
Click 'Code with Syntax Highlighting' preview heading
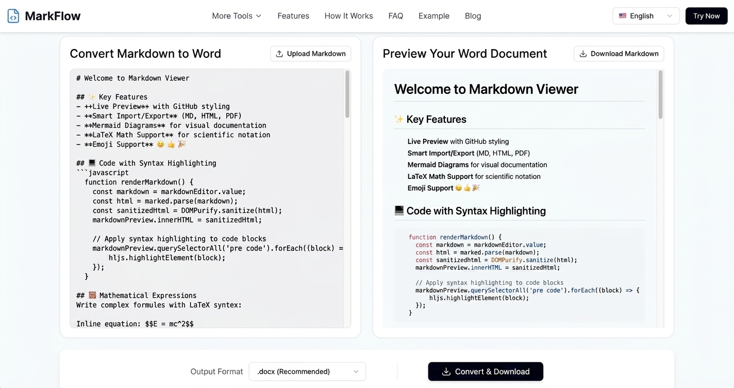point(476,211)
